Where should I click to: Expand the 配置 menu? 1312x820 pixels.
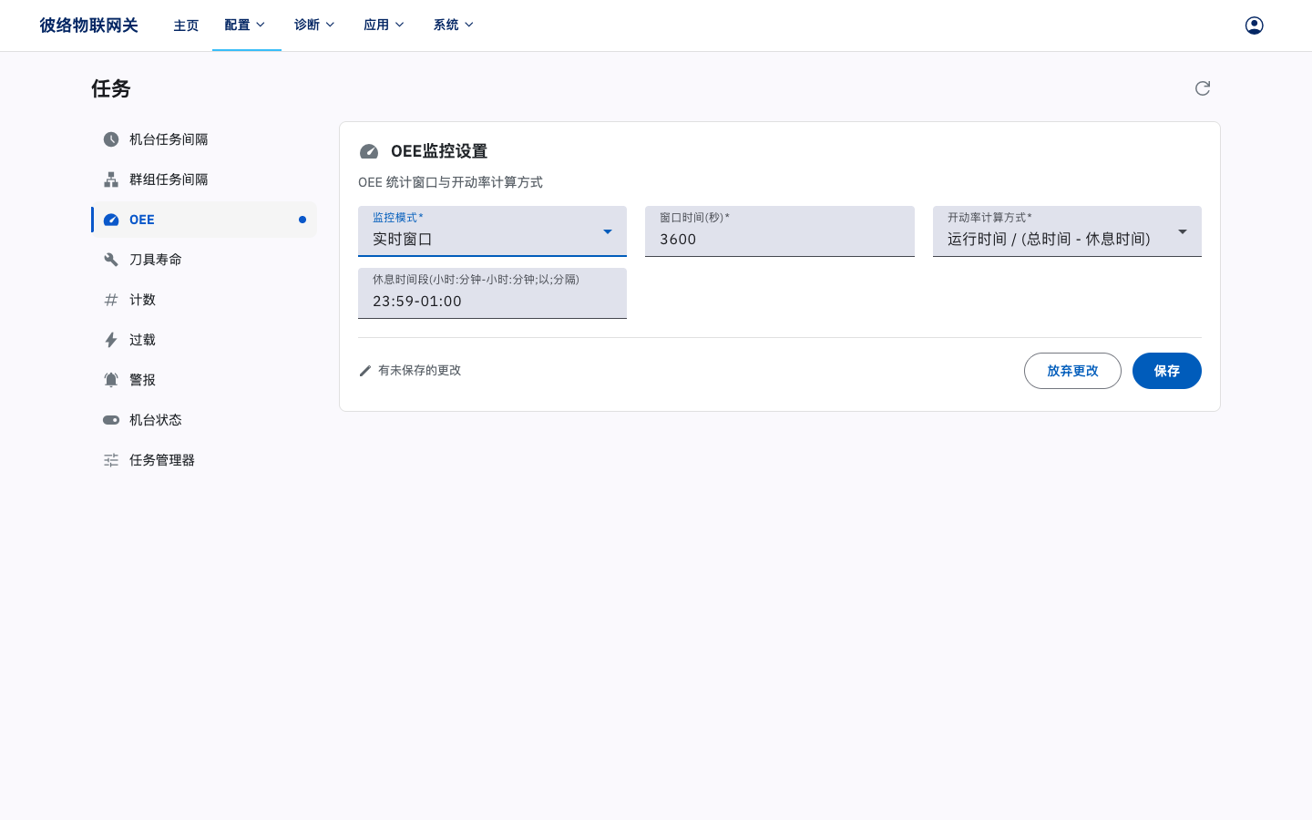[246, 26]
